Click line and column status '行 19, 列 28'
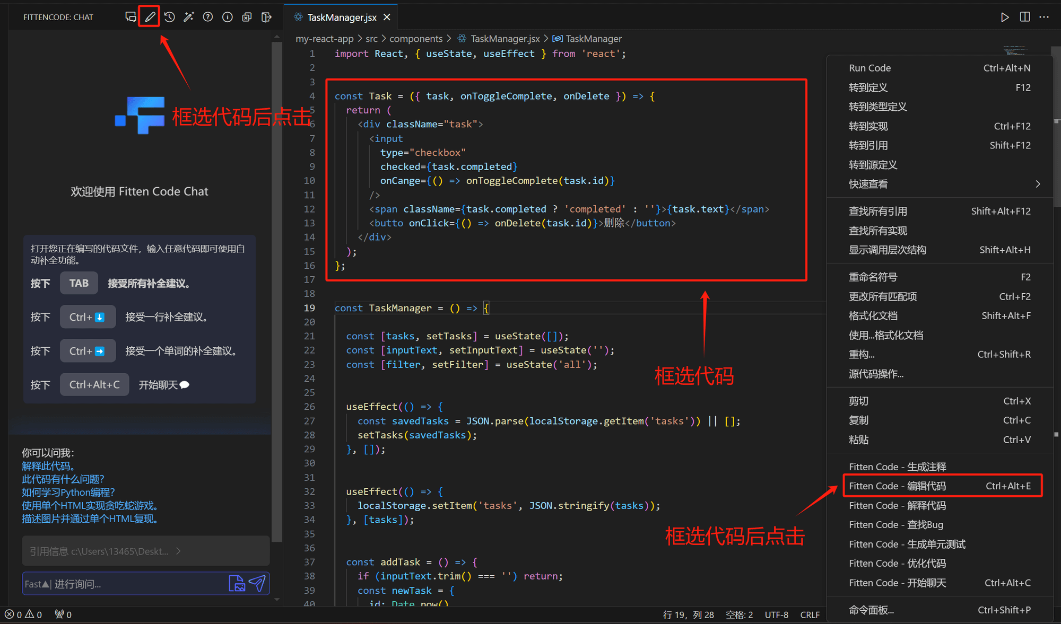The width and height of the screenshot is (1061, 624). pyautogui.click(x=688, y=614)
